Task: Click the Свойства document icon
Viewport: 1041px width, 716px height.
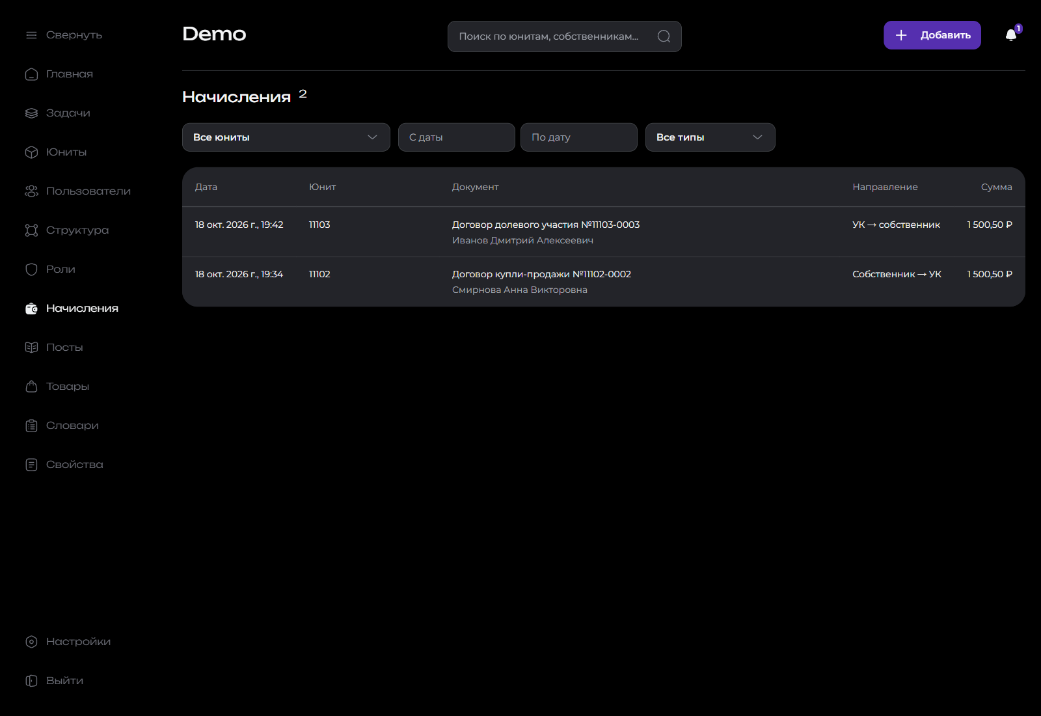Action: pos(31,465)
